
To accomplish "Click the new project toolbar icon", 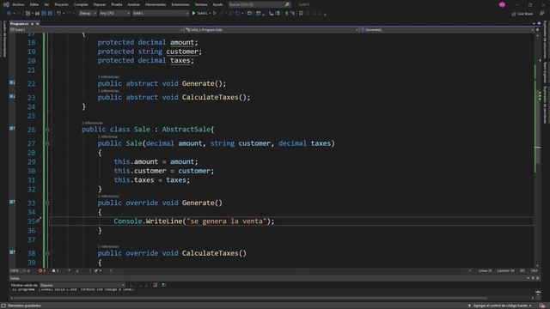I will point(28,14).
